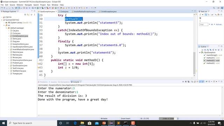Screen dimensions: 224x126
Task: Click Activate link in Task List
Action: (219, 24)
